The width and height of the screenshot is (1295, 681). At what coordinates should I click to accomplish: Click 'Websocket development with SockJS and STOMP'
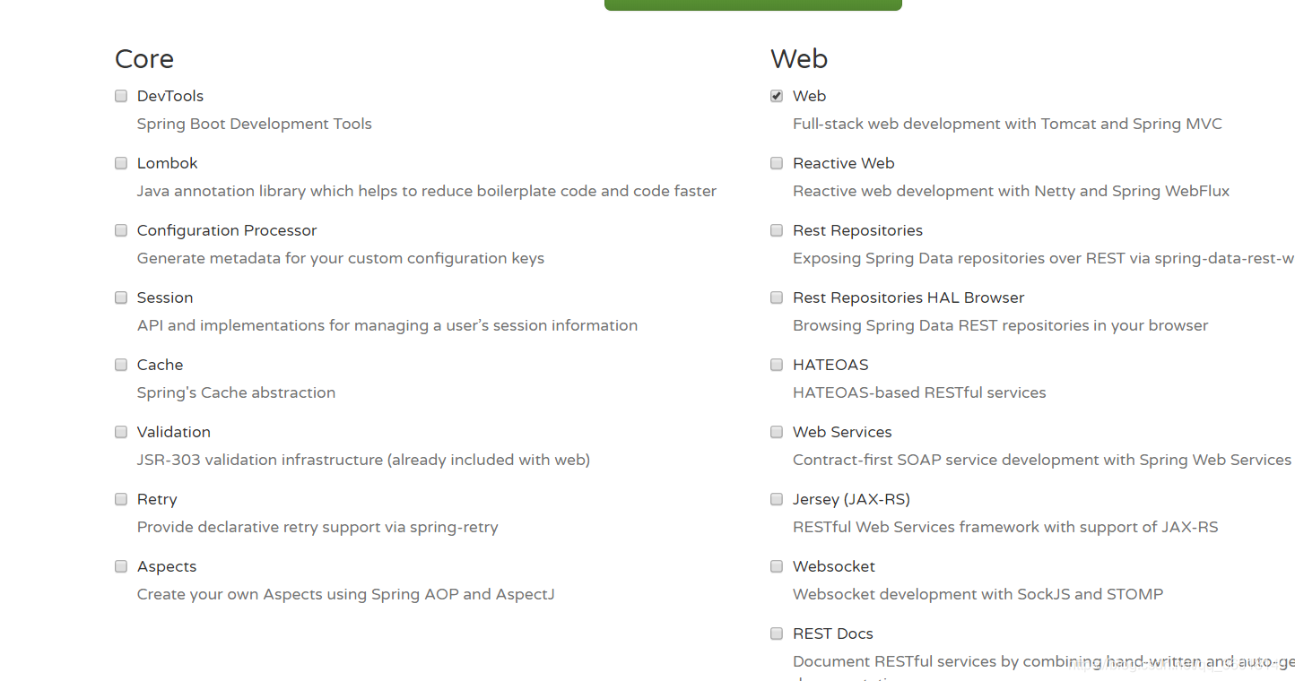tap(978, 594)
